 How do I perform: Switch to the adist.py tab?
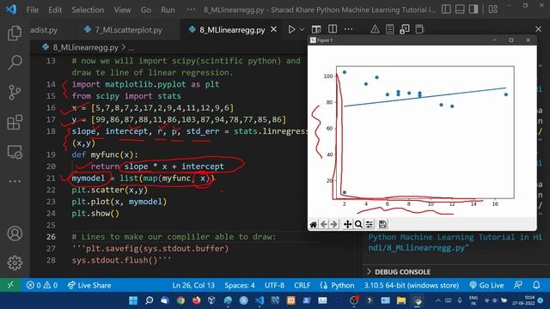click(x=44, y=30)
